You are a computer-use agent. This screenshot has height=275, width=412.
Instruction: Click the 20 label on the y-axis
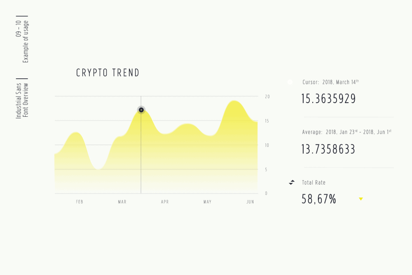tap(267, 96)
